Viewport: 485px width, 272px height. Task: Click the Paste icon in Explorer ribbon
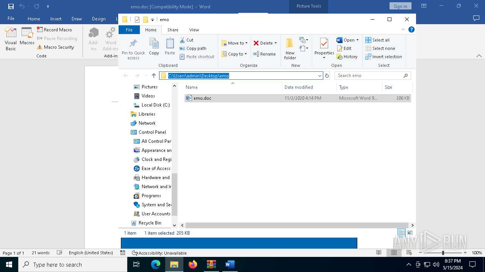(x=170, y=43)
